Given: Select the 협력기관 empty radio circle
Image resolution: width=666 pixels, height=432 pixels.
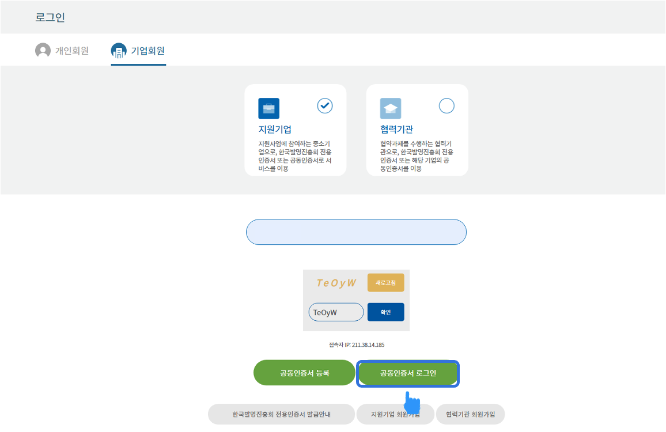Looking at the screenshot, I should pyautogui.click(x=446, y=106).
